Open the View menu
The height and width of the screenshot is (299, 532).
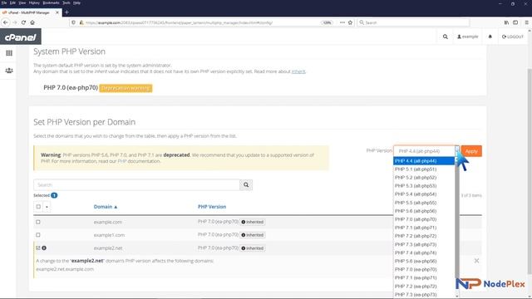coord(22,2)
